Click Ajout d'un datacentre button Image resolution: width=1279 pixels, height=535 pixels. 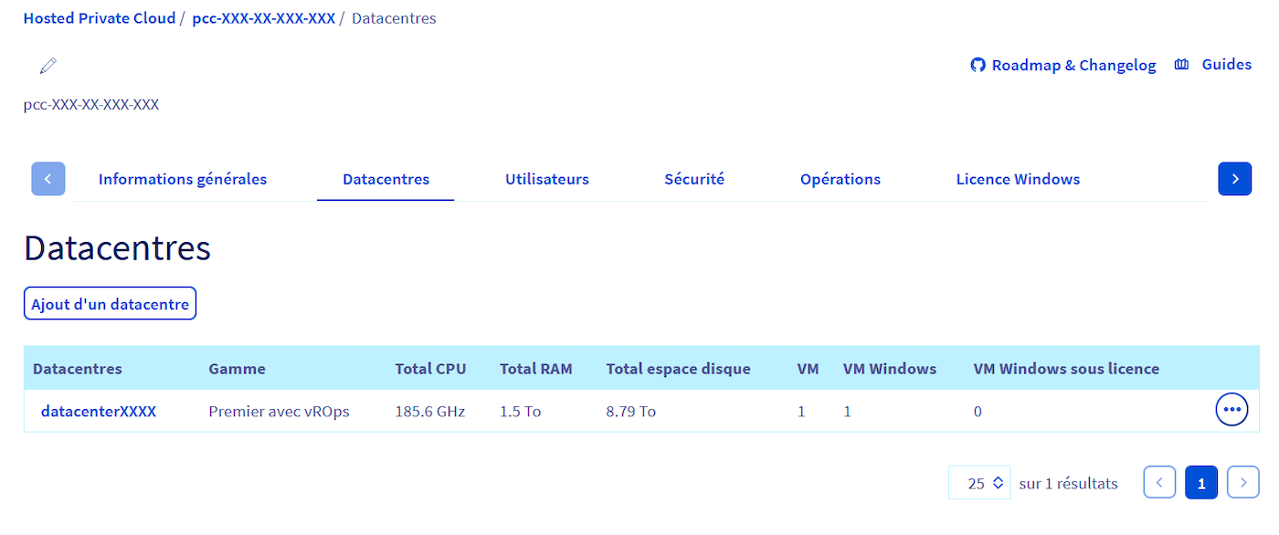[110, 304]
